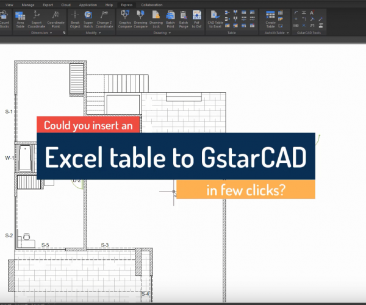Screen dimensions: 366x305
Task: Click the letter A text icon in GstarCAD Tools
Action: coord(312,13)
